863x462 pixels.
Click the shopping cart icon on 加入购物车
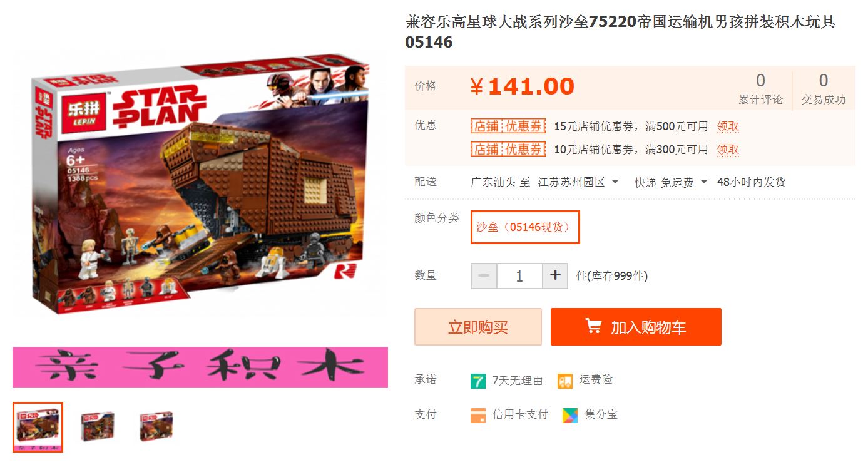[593, 326]
